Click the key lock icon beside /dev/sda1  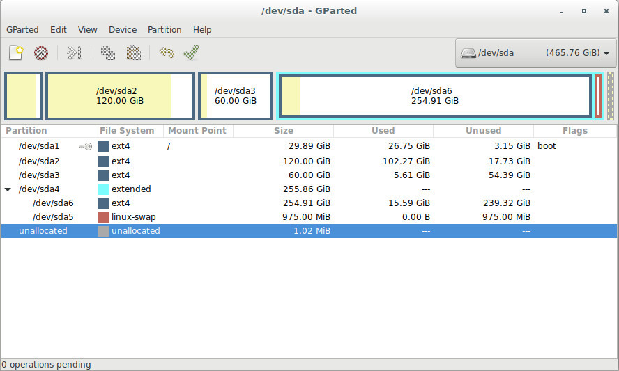85,147
